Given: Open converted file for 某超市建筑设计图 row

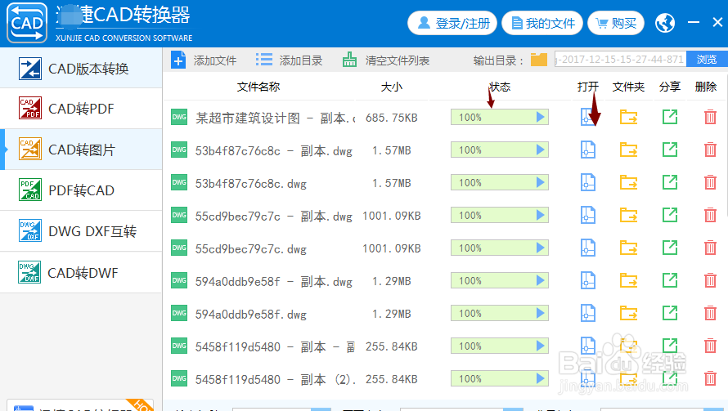Looking at the screenshot, I should [x=588, y=117].
